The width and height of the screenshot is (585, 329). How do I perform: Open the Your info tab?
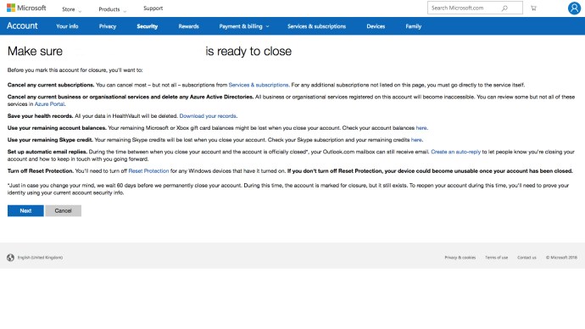pyautogui.click(x=67, y=26)
